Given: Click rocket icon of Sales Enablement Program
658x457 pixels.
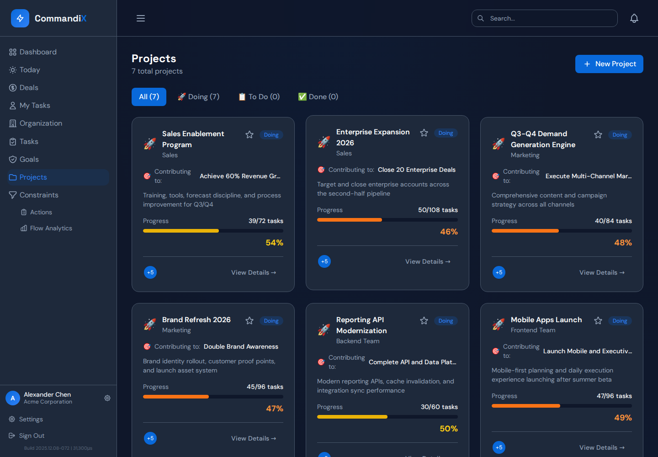Looking at the screenshot, I should pos(150,144).
